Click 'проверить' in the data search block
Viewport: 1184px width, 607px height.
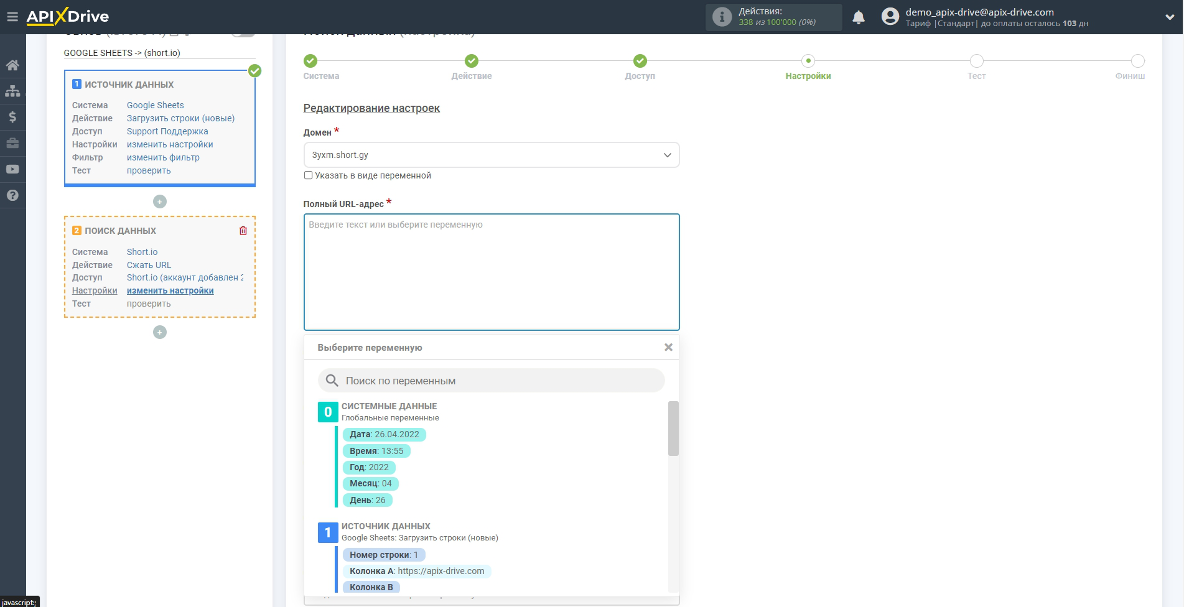(x=149, y=303)
